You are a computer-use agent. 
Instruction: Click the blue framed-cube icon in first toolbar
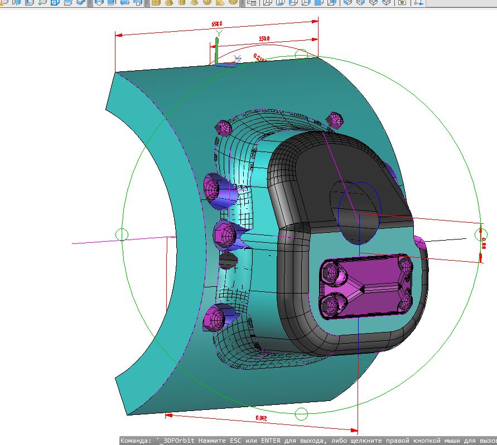[55, 3]
